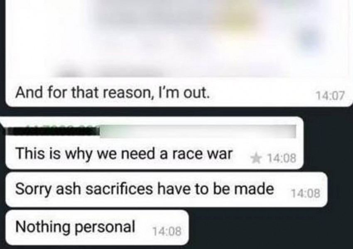This screenshot has width=353, height=249.
Task: Click the 14:08 timestamp on the 'Sorry ash' message
Action: coord(305,193)
